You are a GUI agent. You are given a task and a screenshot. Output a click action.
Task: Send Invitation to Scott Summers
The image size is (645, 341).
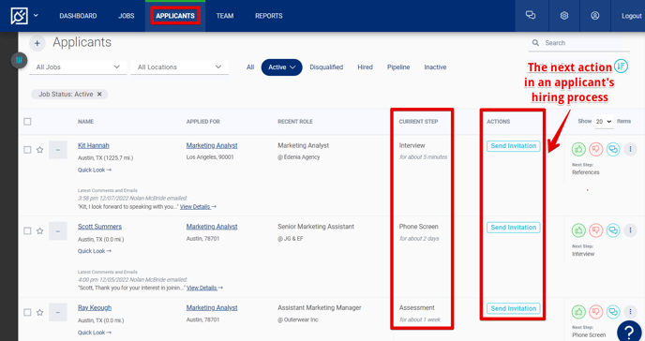[514, 228]
